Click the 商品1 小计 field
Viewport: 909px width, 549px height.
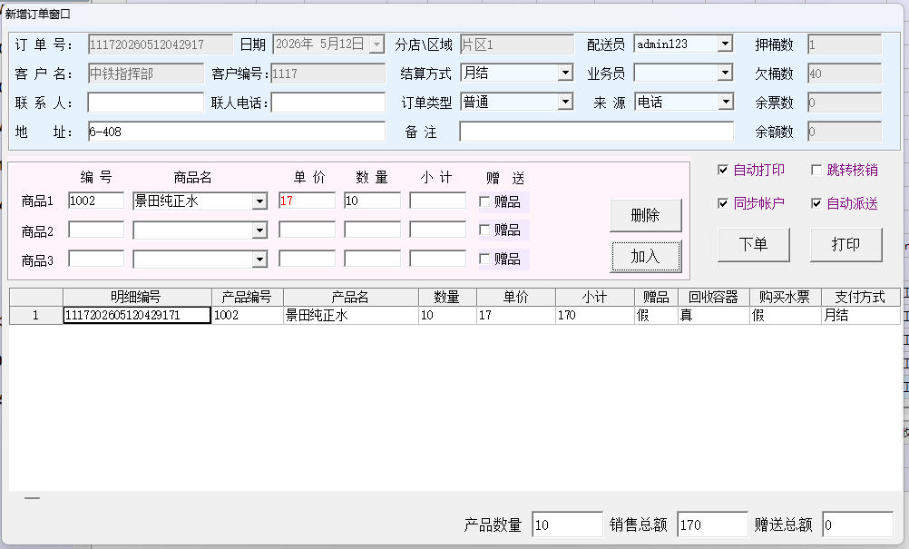tap(437, 201)
